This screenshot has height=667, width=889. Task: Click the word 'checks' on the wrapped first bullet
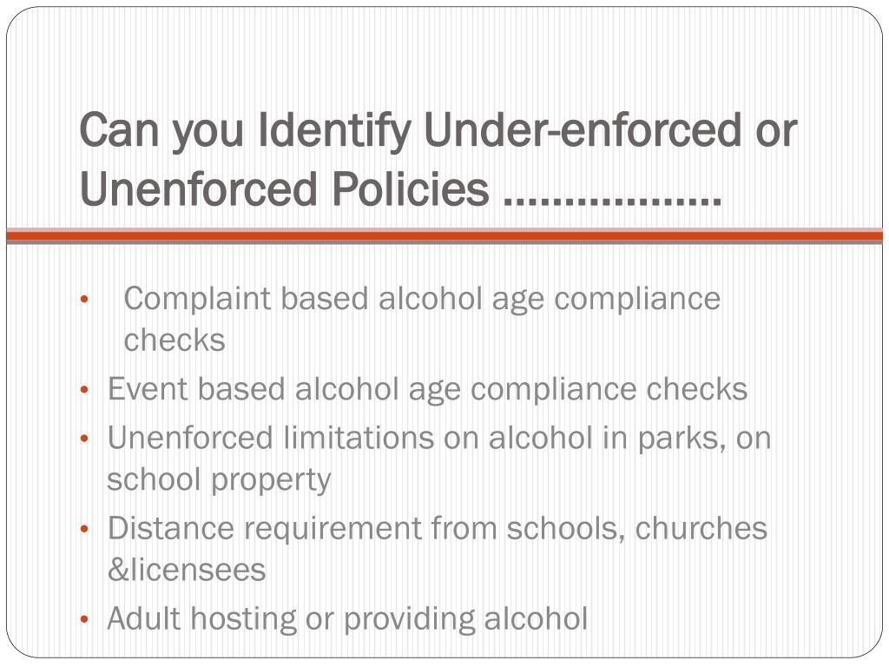tap(175, 340)
